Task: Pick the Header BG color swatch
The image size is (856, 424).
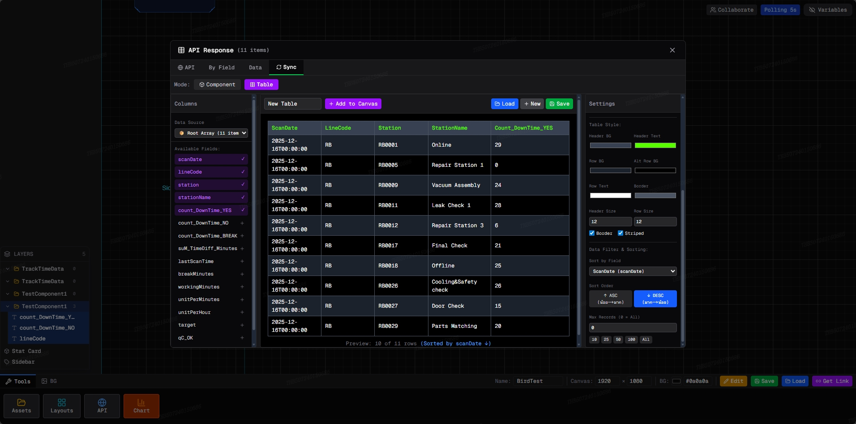Action: tap(611, 145)
